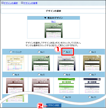Click the デザイン決定 button
The height and width of the screenshot is (109, 106).
[54, 105]
